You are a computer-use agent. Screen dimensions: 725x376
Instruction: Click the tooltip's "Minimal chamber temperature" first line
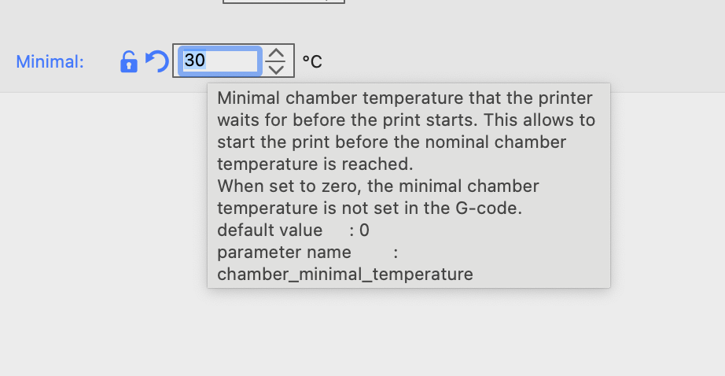pyautogui.click(x=404, y=98)
